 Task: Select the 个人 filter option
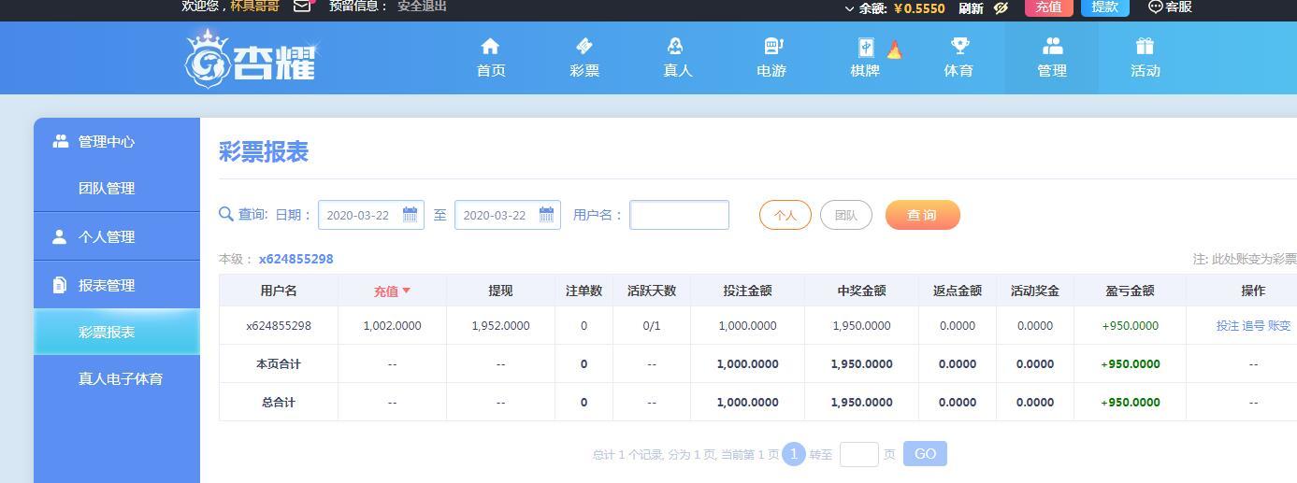[785, 215]
